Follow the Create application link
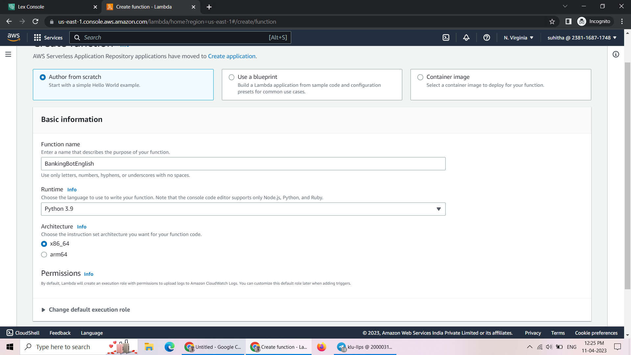631x355 pixels. 231,56
